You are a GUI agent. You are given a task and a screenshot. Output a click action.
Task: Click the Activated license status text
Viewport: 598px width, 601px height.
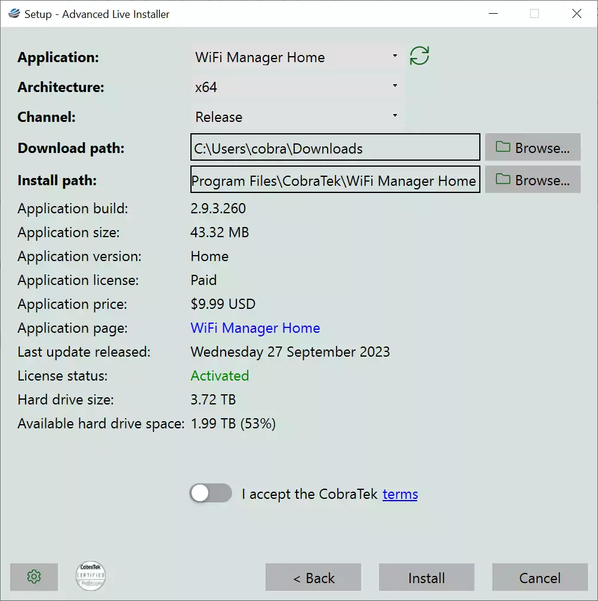(x=220, y=376)
